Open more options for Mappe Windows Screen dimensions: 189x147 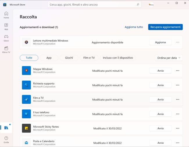point(178,70)
